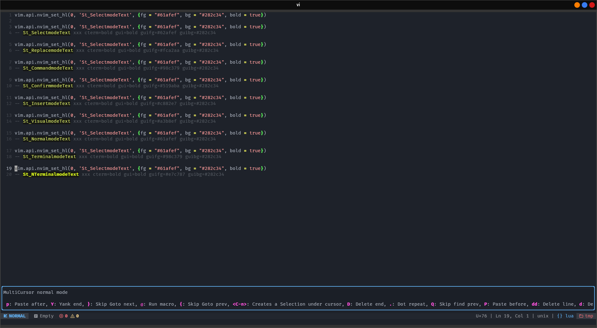Click line number 19 in the gutter
Image resolution: width=597 pixels, height=328 pixels.
coord(8,168)
